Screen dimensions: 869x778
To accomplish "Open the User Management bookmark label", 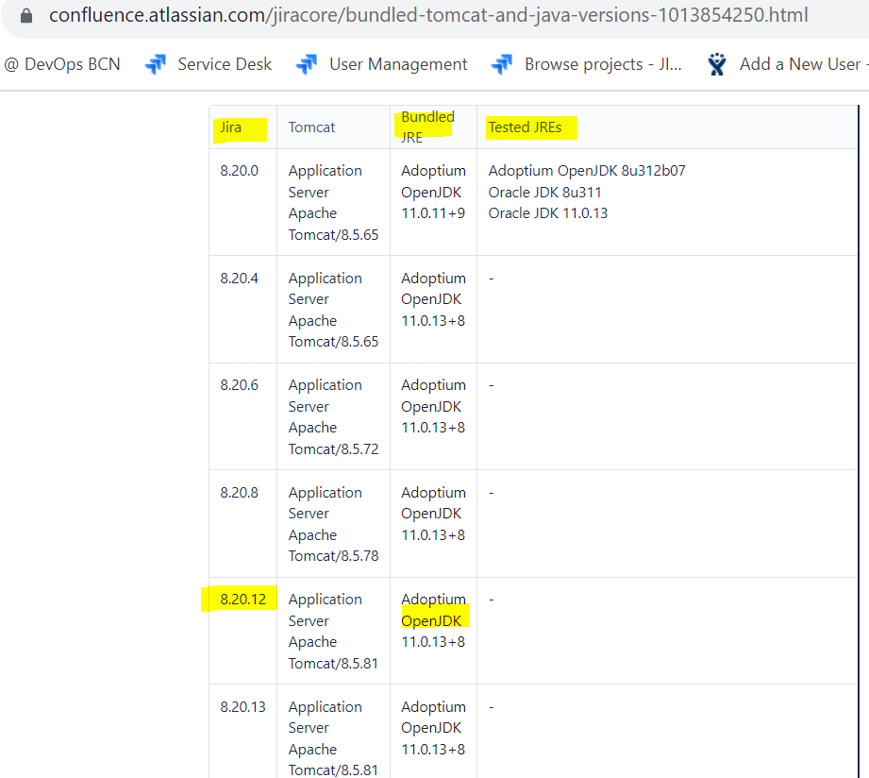I will click(x=398, y=64).
